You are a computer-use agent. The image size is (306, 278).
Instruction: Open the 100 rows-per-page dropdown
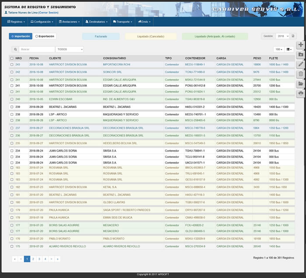279,49
